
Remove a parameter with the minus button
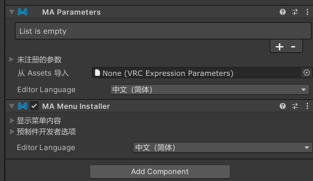(x=293, y=47)
